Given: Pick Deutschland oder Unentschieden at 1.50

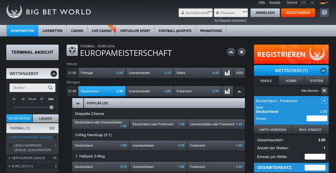Looking at the screenshot, I should 101,124.
